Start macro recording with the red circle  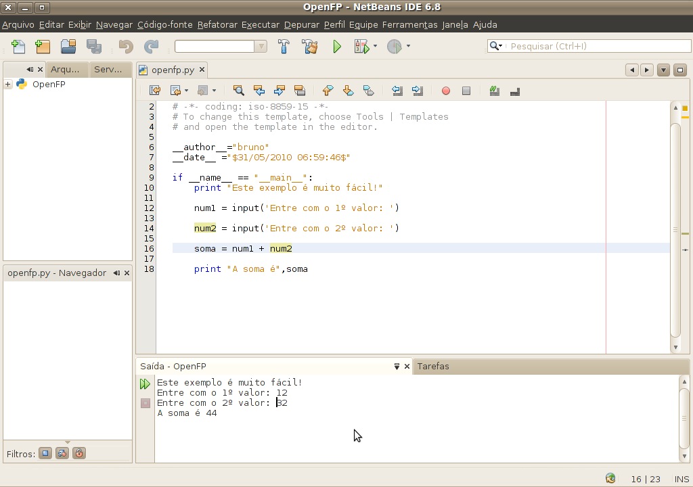(x=445, y=91)
